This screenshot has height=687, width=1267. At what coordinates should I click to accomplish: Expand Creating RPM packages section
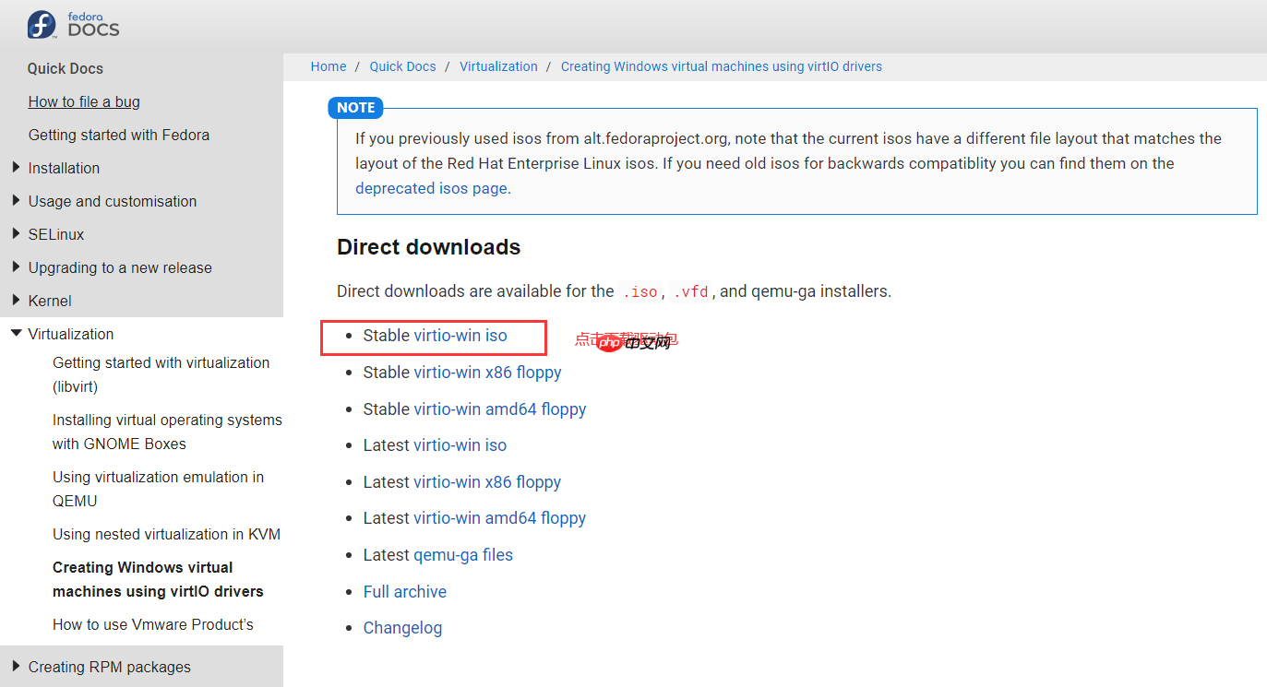coord(16,667)
